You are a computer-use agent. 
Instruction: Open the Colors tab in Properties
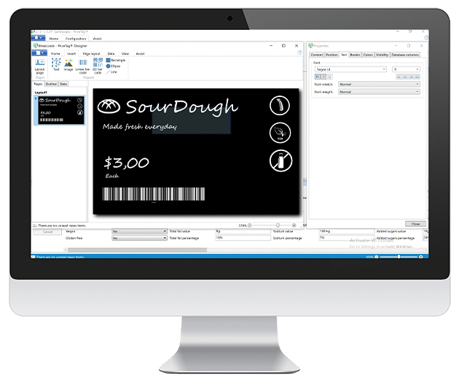pos(368,55)
